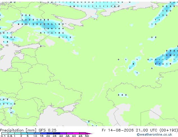Click the legend value label "0.5"

[x=10, y=136]
